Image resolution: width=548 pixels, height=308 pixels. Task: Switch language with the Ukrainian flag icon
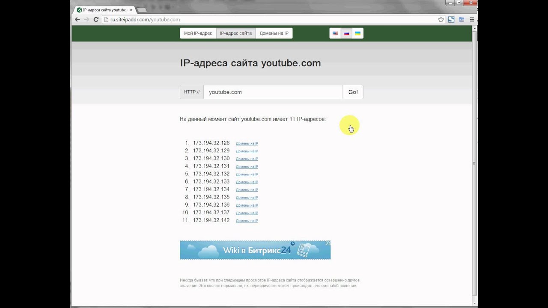pyautogui.click(x=357, y=33)
